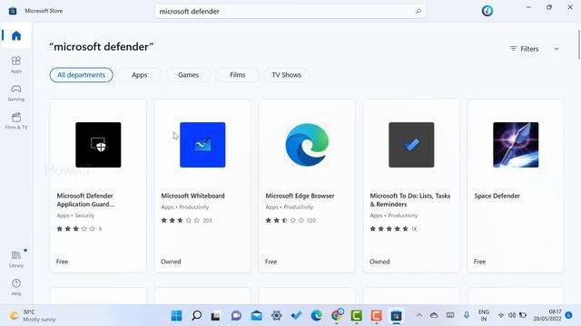Viewport: 581px width, 326px height.
Task: Select the Games department tab
Action: (188, 75)
